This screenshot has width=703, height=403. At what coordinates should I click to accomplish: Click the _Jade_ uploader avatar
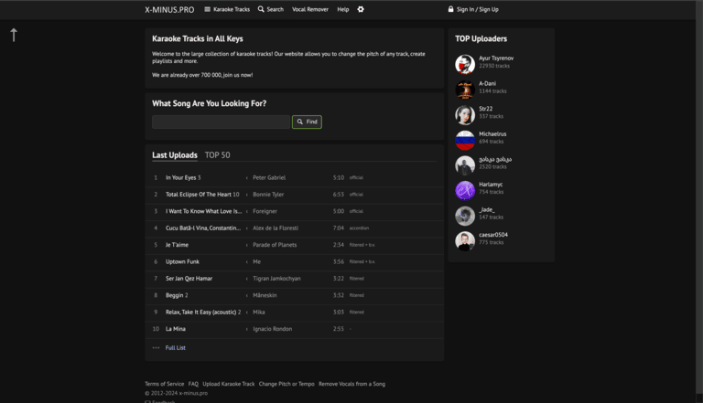click(465, 216)
